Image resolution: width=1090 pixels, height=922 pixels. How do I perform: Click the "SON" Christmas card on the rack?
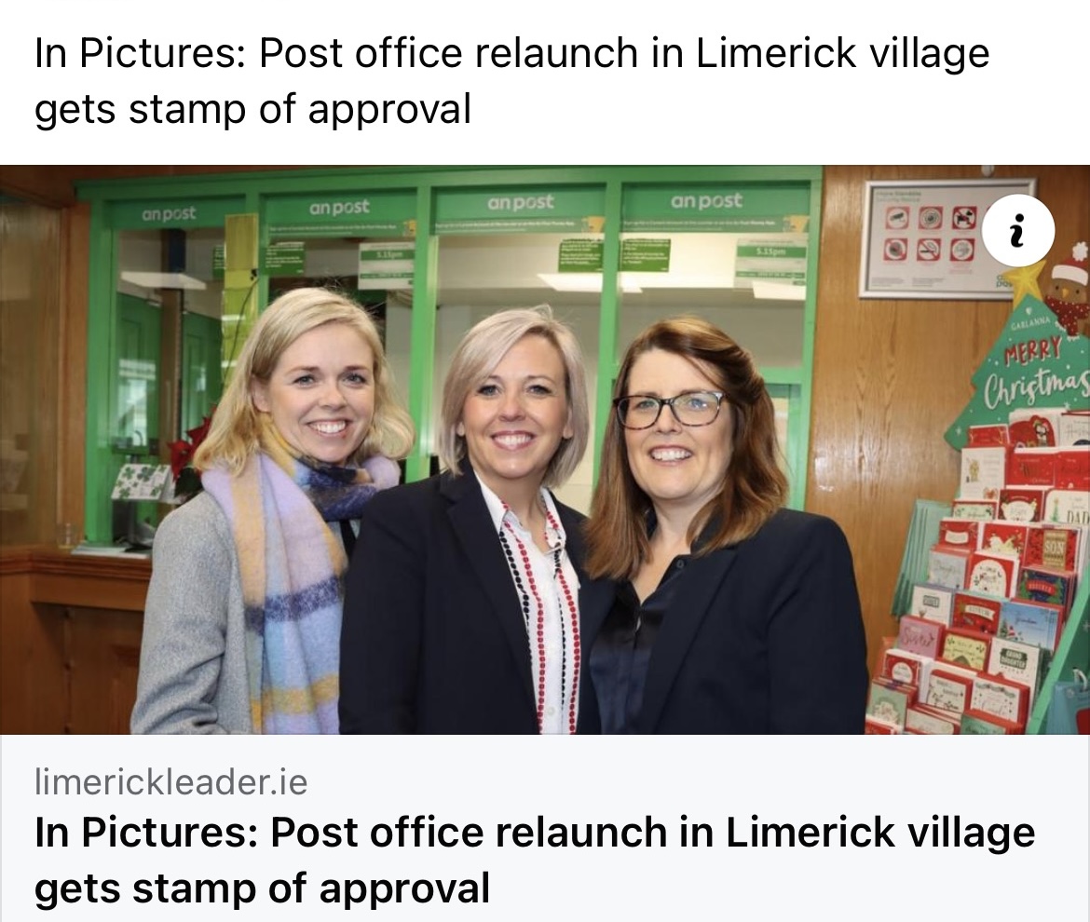point(1053,549)
